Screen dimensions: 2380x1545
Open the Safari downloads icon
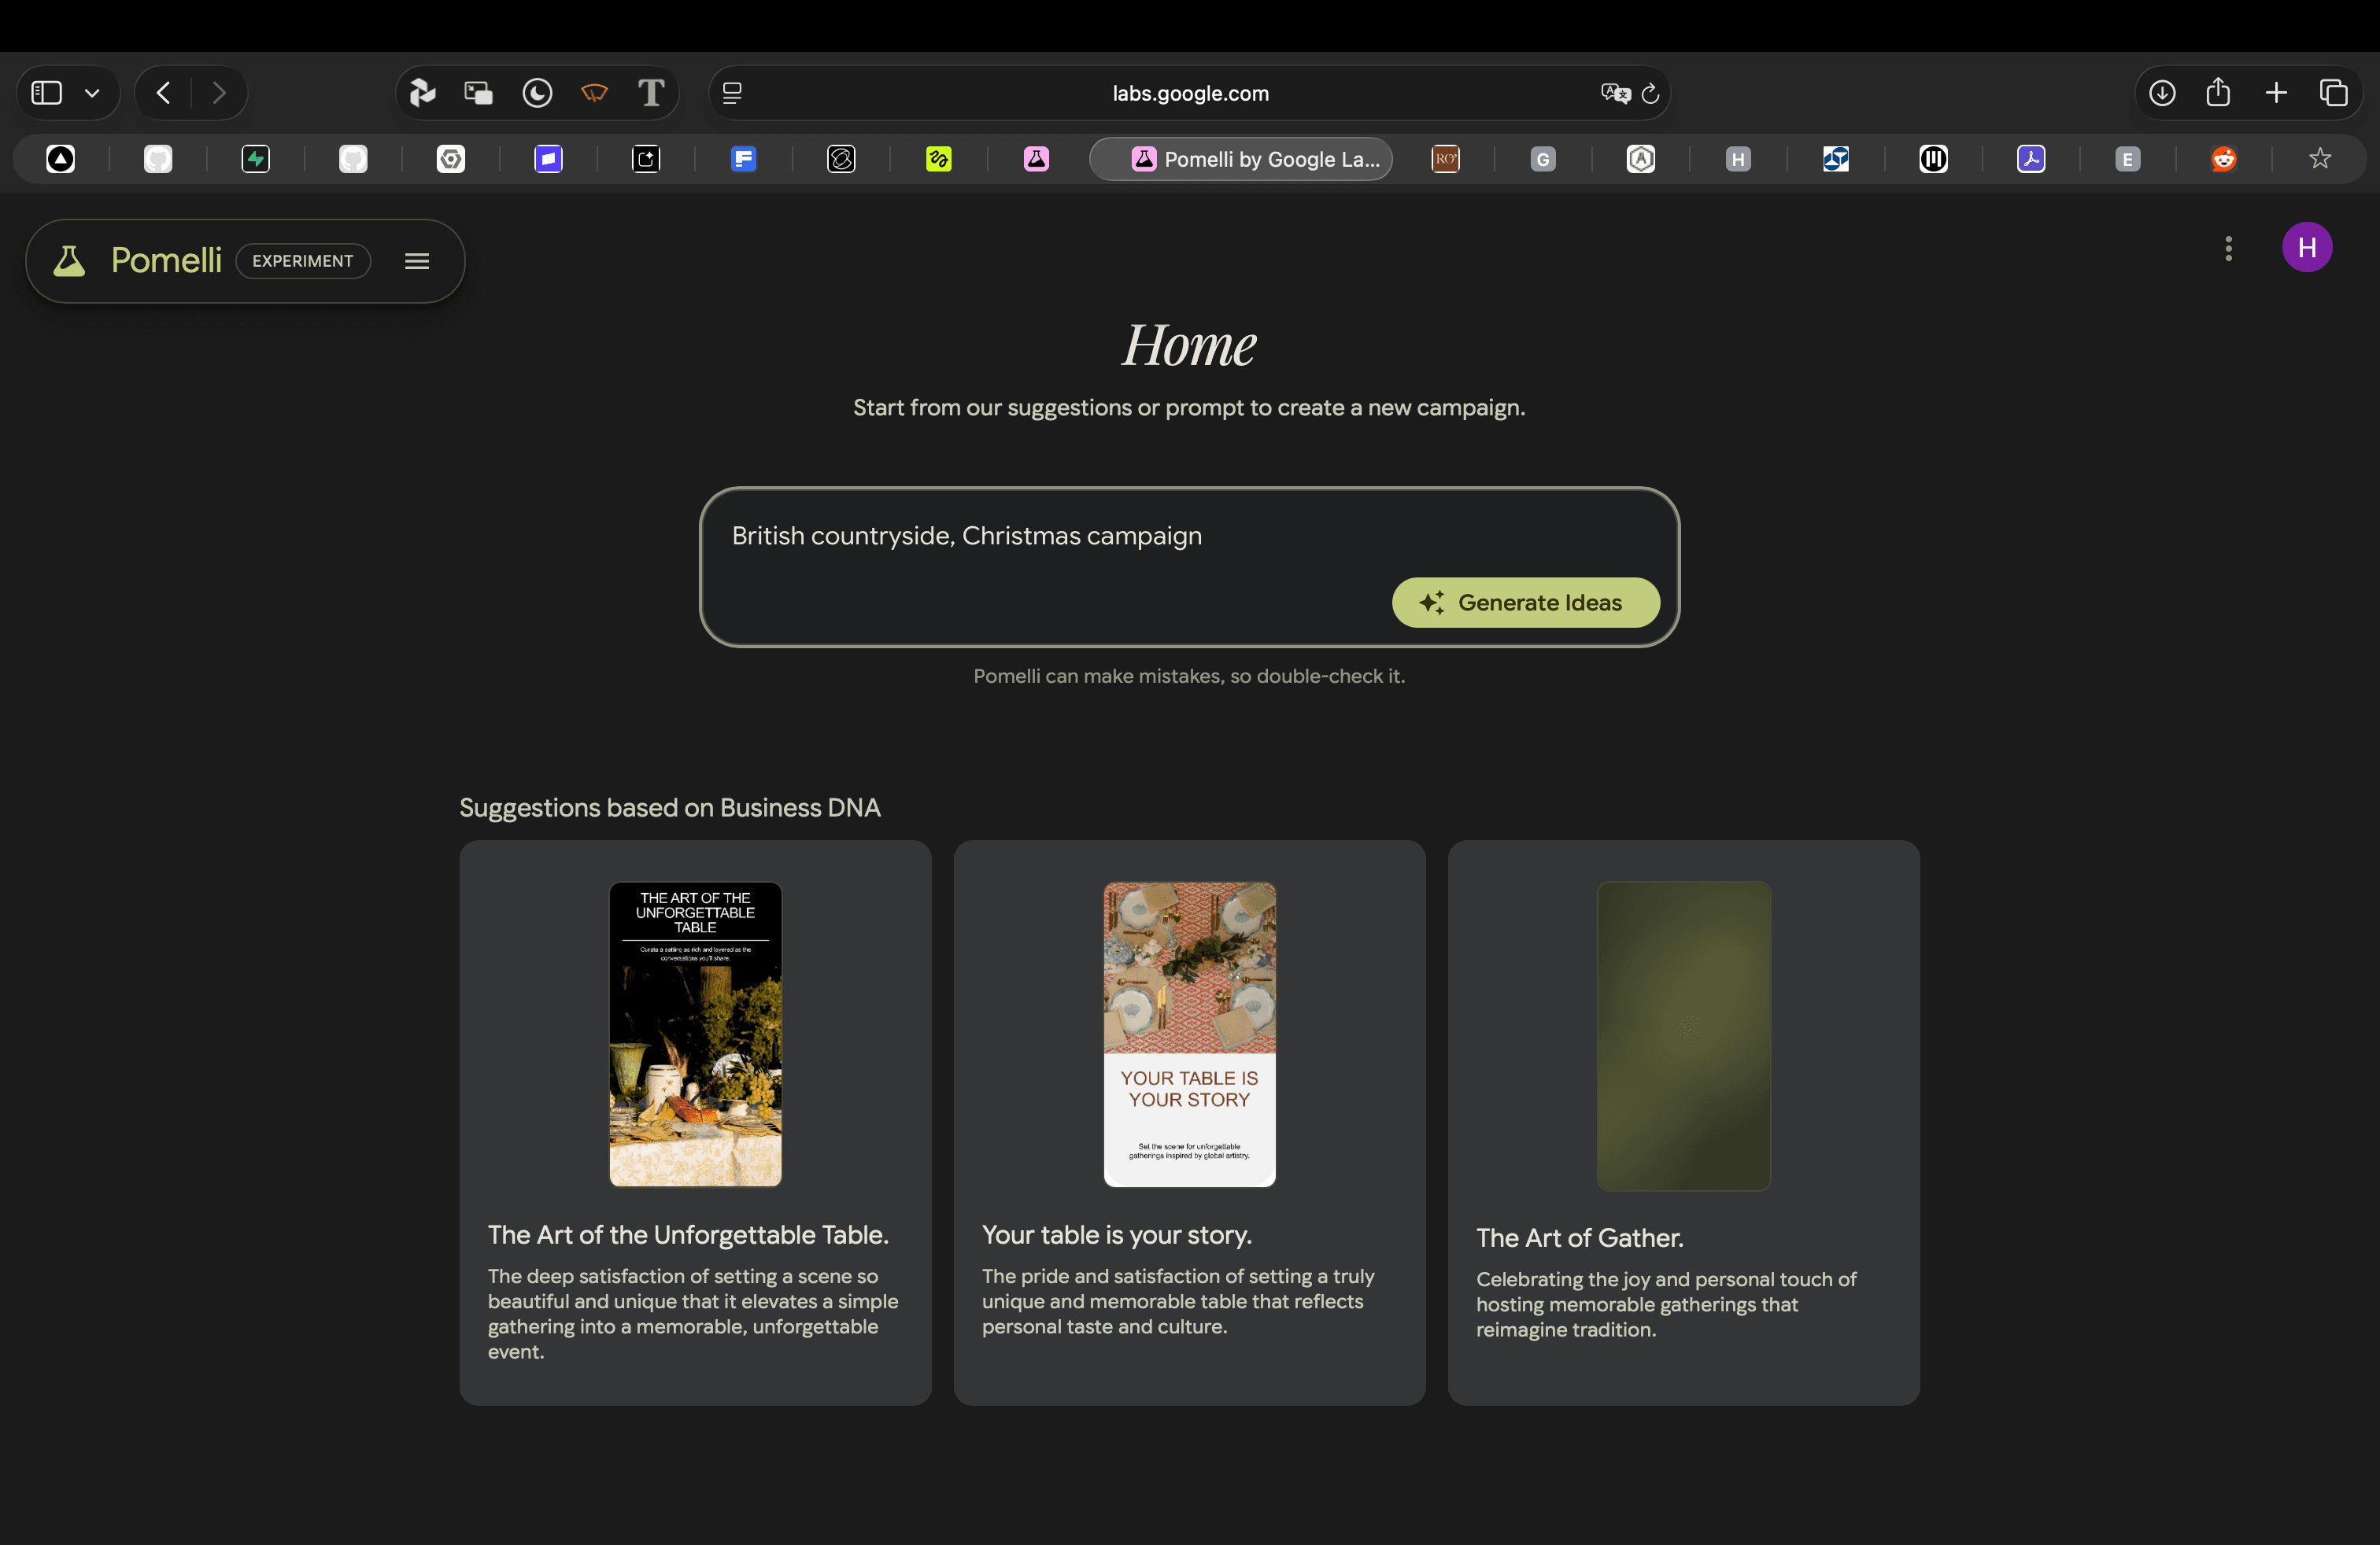coord(2162,94)
